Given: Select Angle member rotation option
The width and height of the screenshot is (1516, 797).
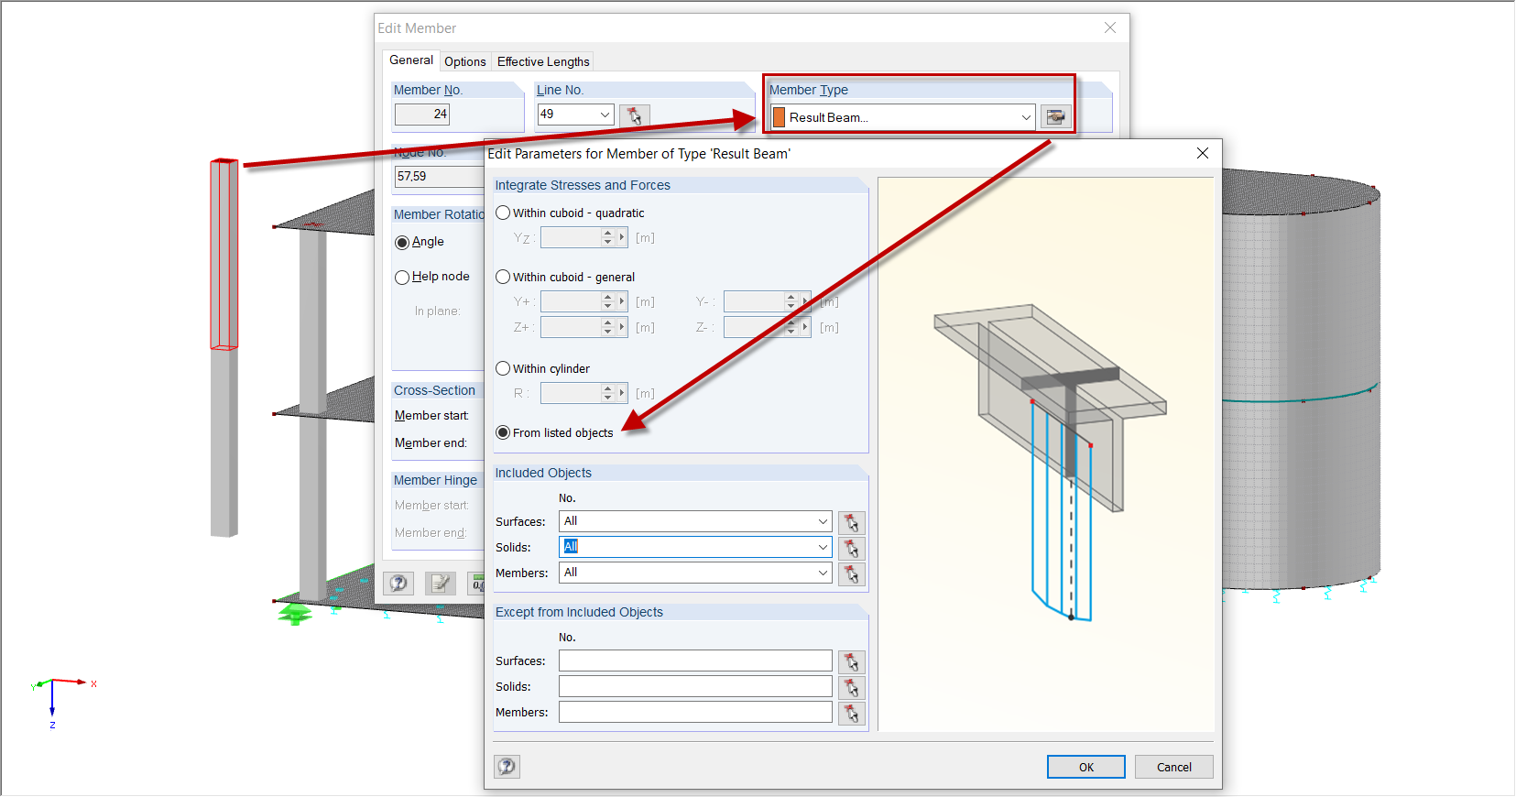Looking at the screenshot, I should pyautogui.click(x=402, y=243).
